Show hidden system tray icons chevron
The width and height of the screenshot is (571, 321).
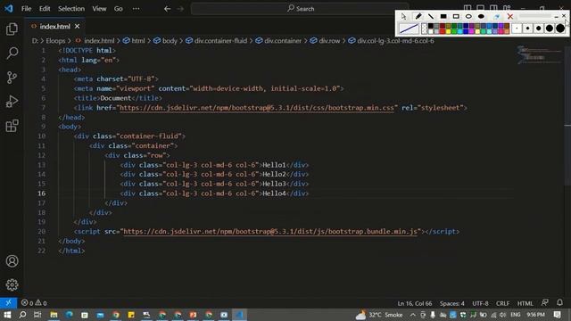[x=412, y=315]
